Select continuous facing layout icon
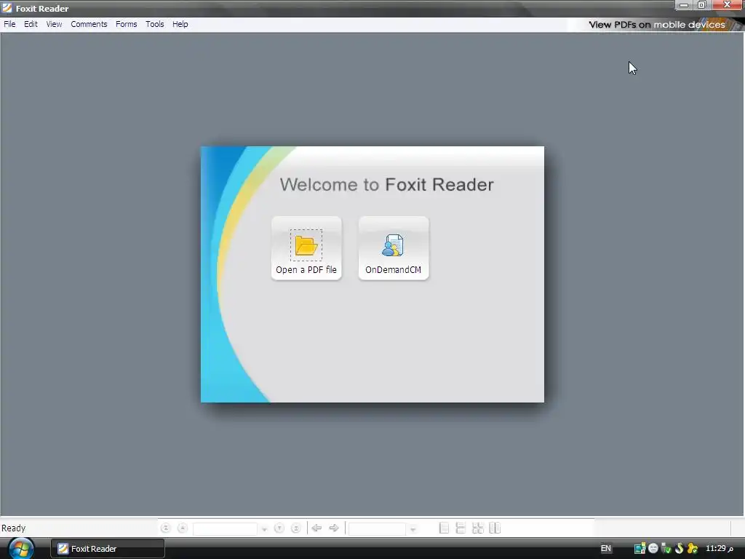This screenshot has height=559, width=745. click(478, 528)
